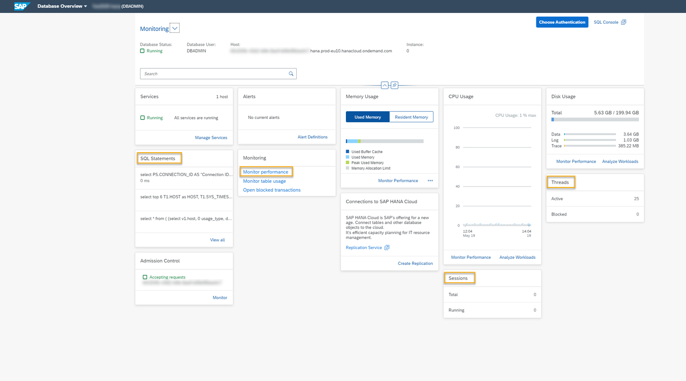686x381 pixels.
Task: Open Monitor Performance in CPU Usage card
Action: coord(471,257)
